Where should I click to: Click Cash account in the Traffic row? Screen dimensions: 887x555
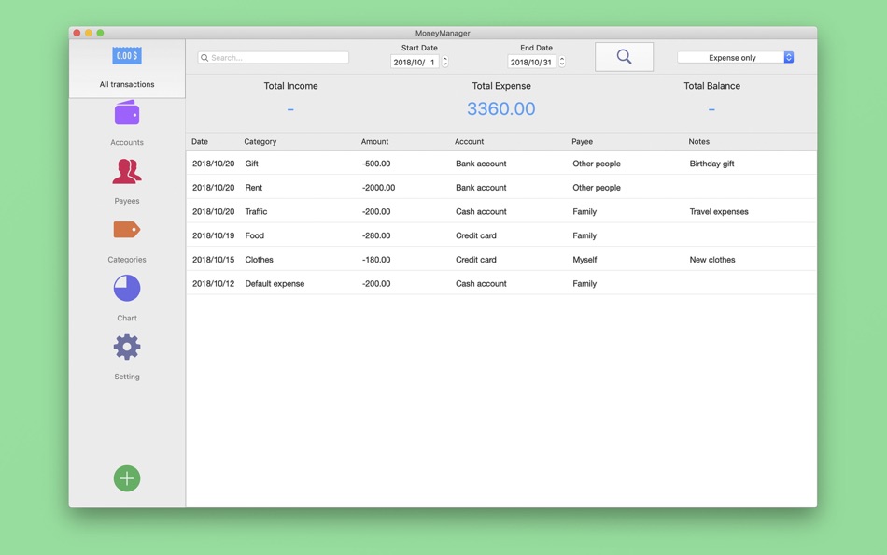(x=481, y=211)
